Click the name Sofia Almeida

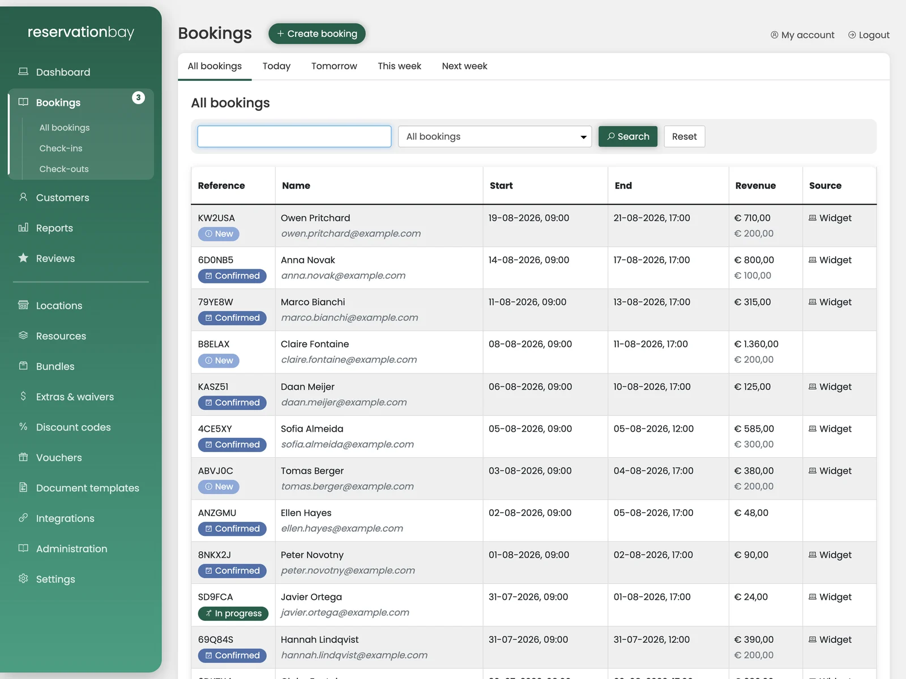click(312, 429)
